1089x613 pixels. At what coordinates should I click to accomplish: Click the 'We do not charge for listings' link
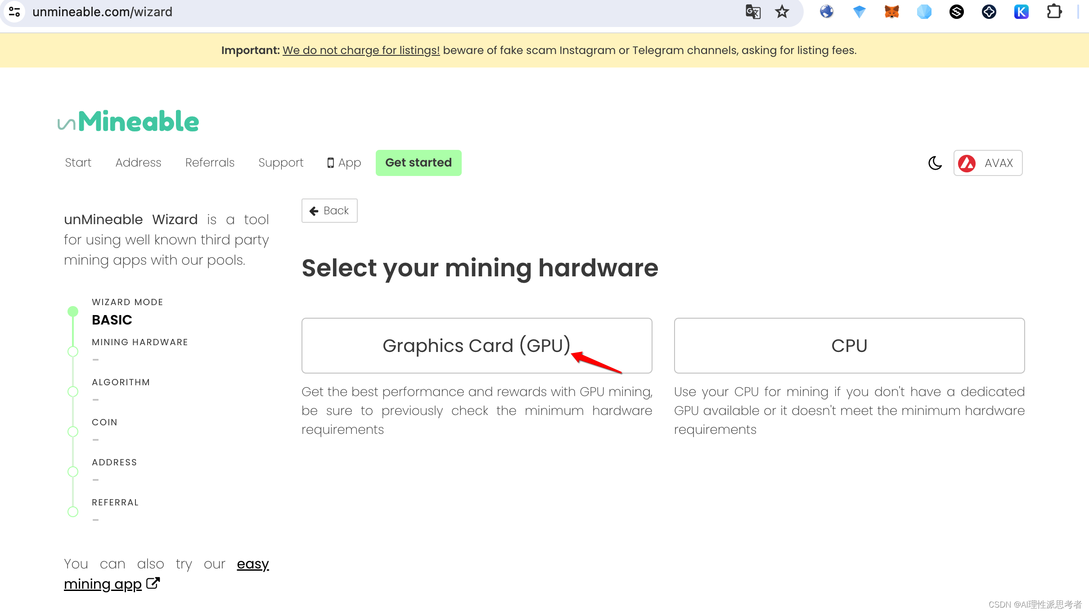pyautogui.click(x=361, y=50)
